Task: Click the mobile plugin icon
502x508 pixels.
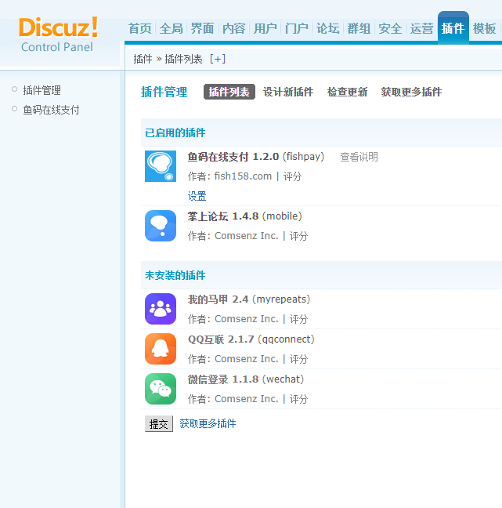Action: tap(161, 226)
